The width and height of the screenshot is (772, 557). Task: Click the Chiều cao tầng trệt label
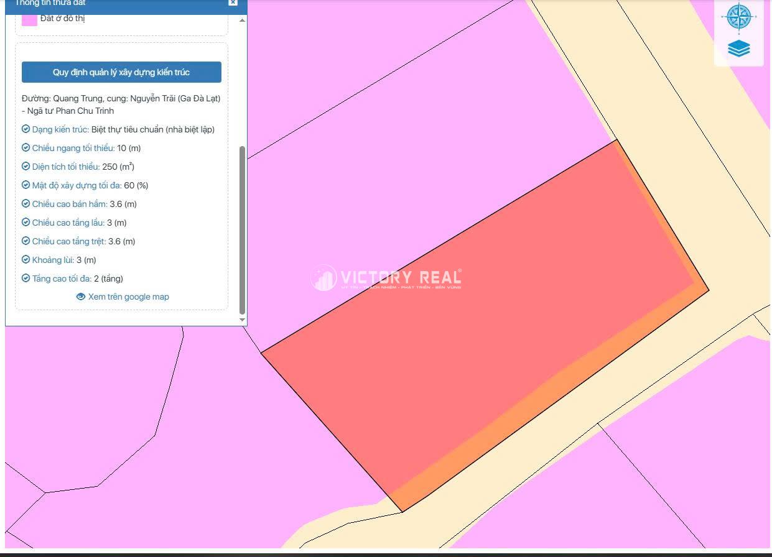pyautogui.click(x=68, y=241)
